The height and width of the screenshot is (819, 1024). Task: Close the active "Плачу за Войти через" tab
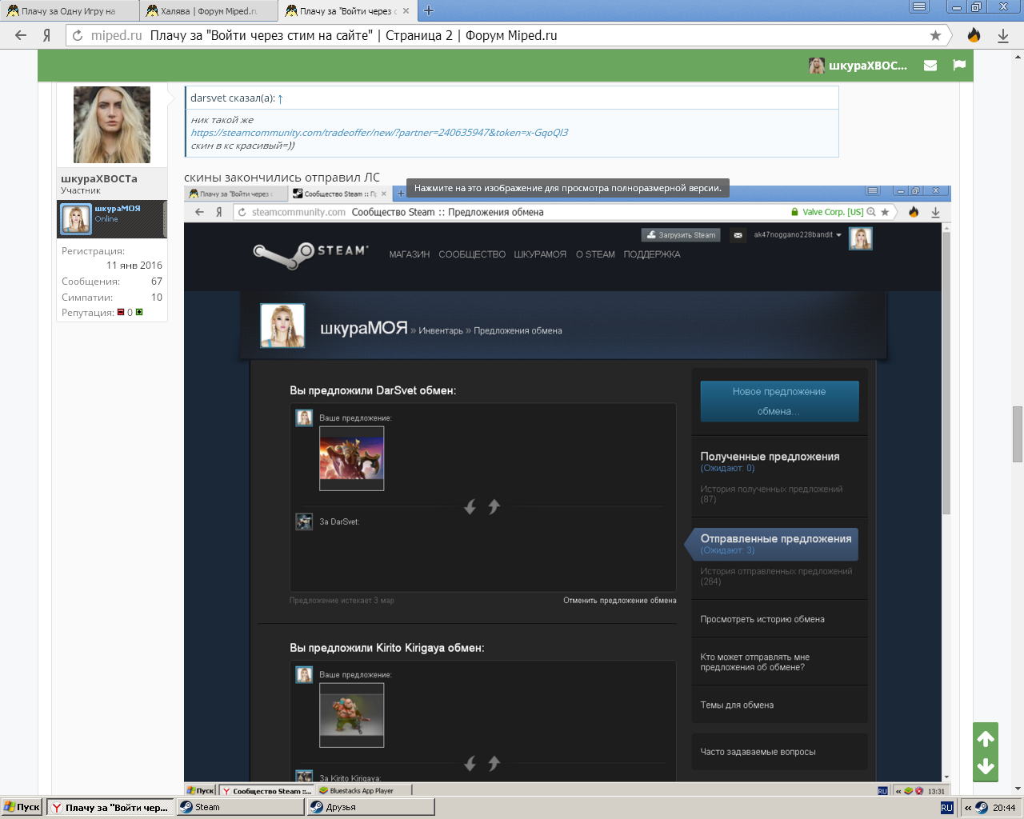406,11
